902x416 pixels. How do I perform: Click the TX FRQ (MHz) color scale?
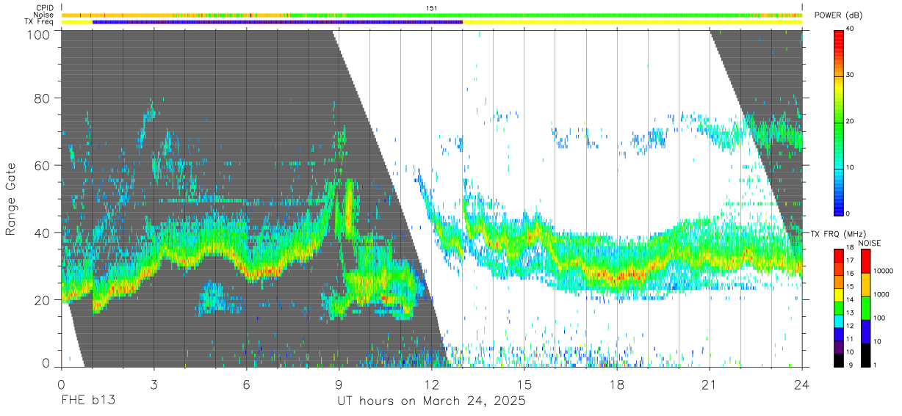click(839, 308)
